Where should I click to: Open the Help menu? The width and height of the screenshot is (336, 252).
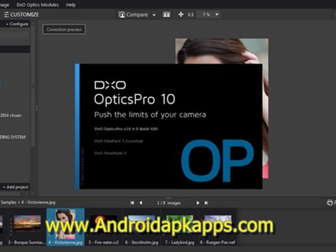coord(71,5)
